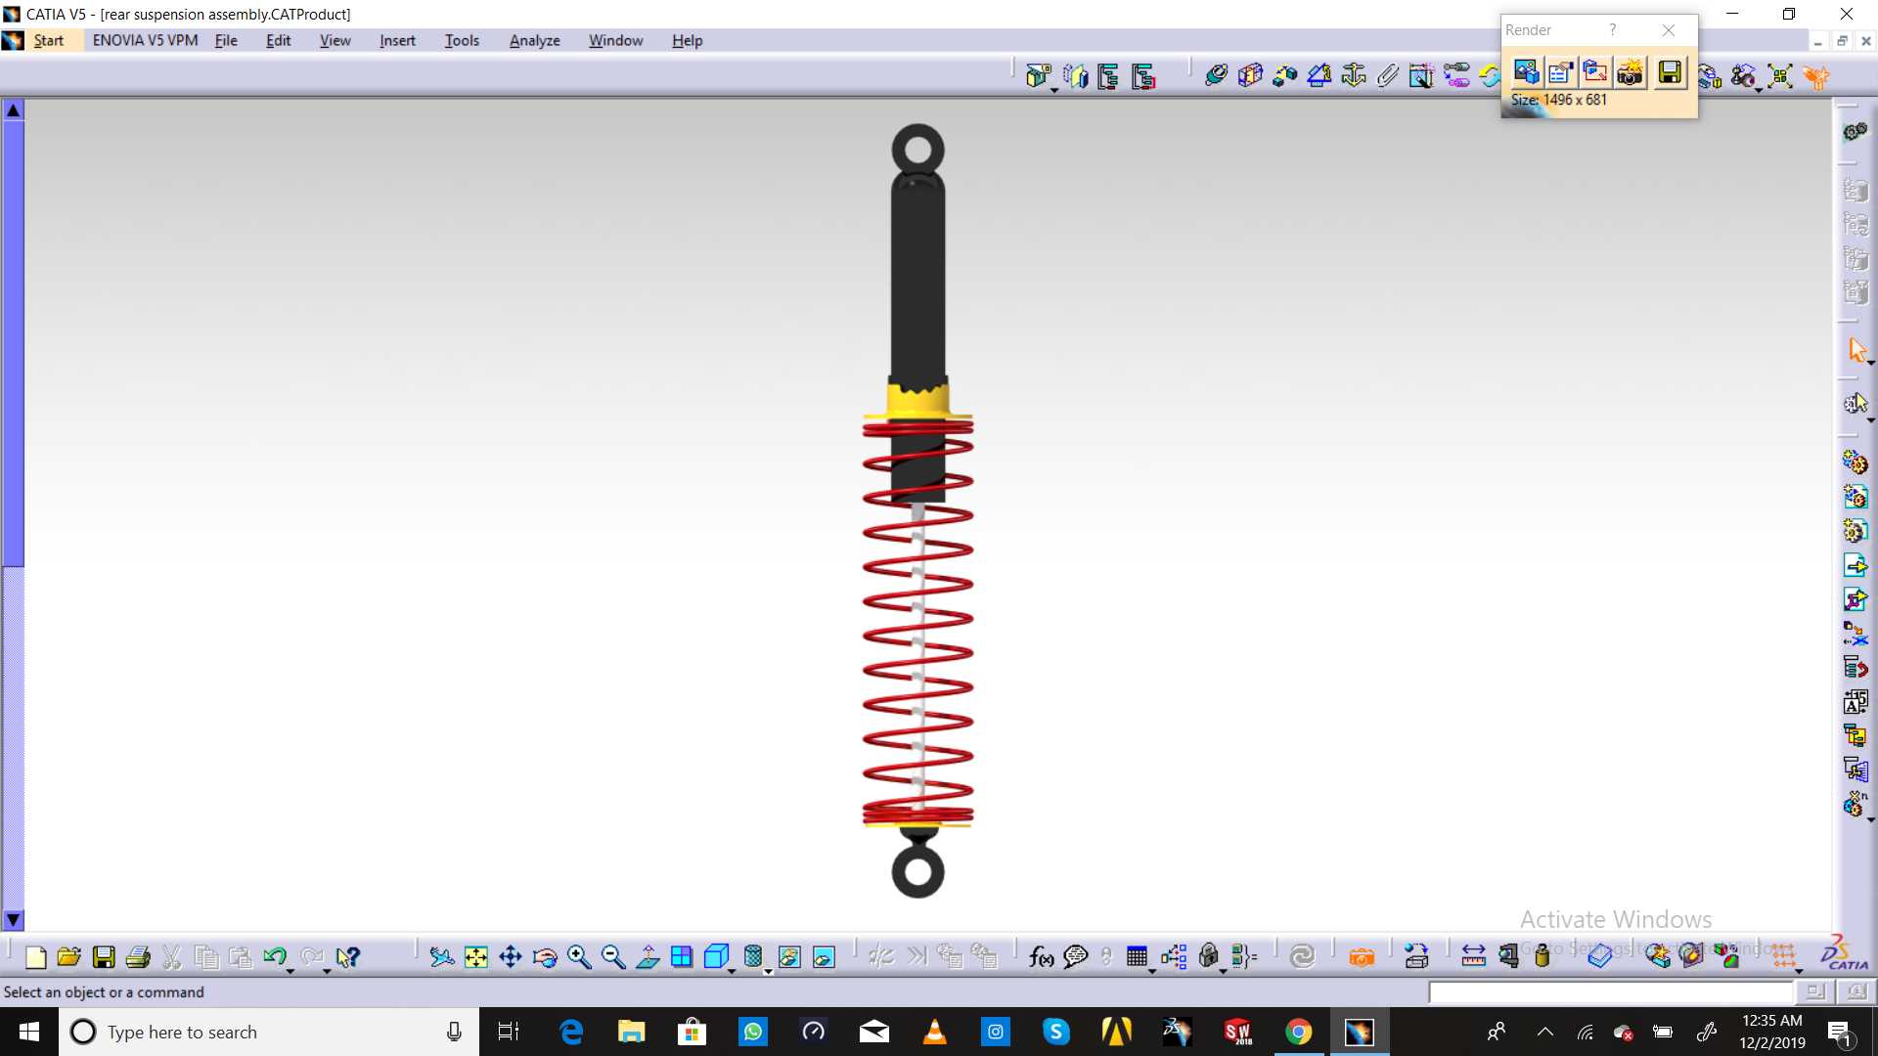The width and height of the screenshot is (1878, 1056).
Task: Open the ENOVIA V5 VPM menu
Action: [x=145, y=40]
